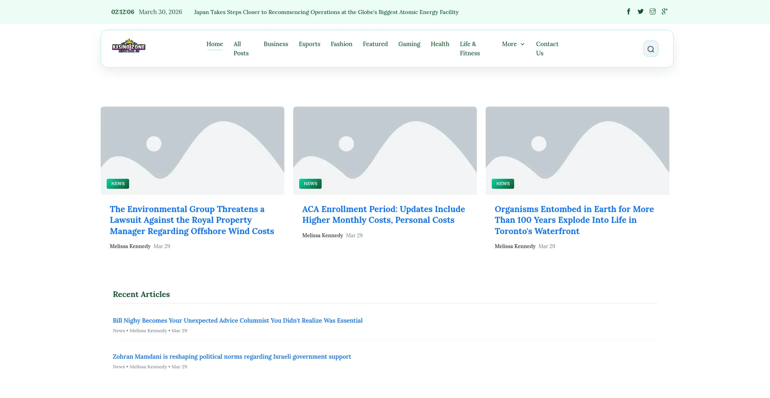Click the 02:12:06 clock text
The image size is (770, 398).
[123, 12]
